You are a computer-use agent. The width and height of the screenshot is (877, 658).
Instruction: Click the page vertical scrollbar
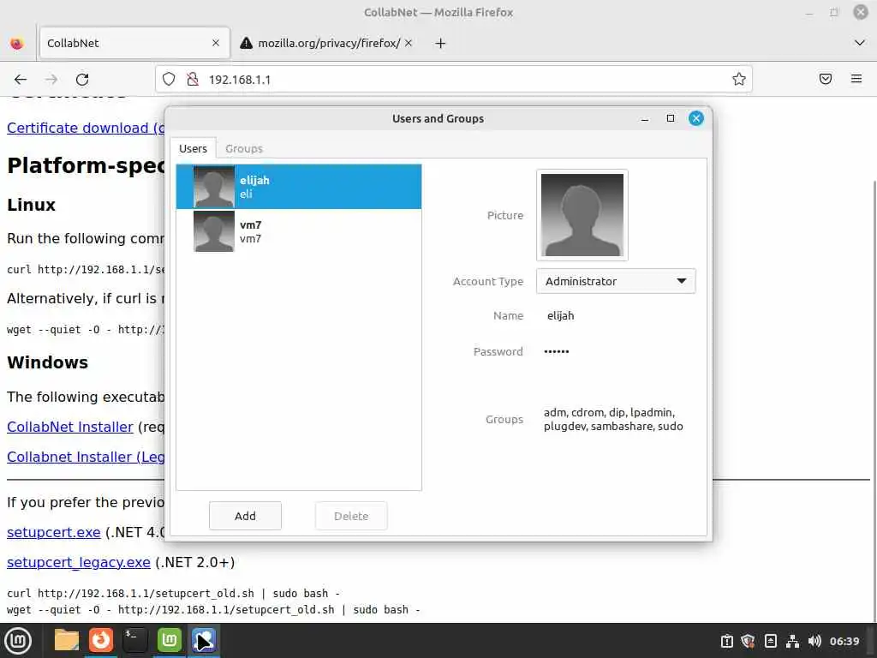tap(874, 400)
